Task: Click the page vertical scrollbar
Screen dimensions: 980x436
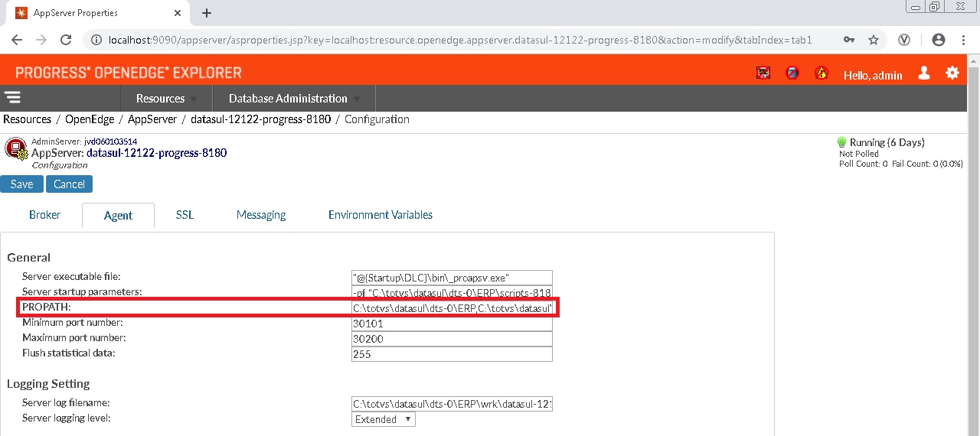Action: [x=973, y=245]
